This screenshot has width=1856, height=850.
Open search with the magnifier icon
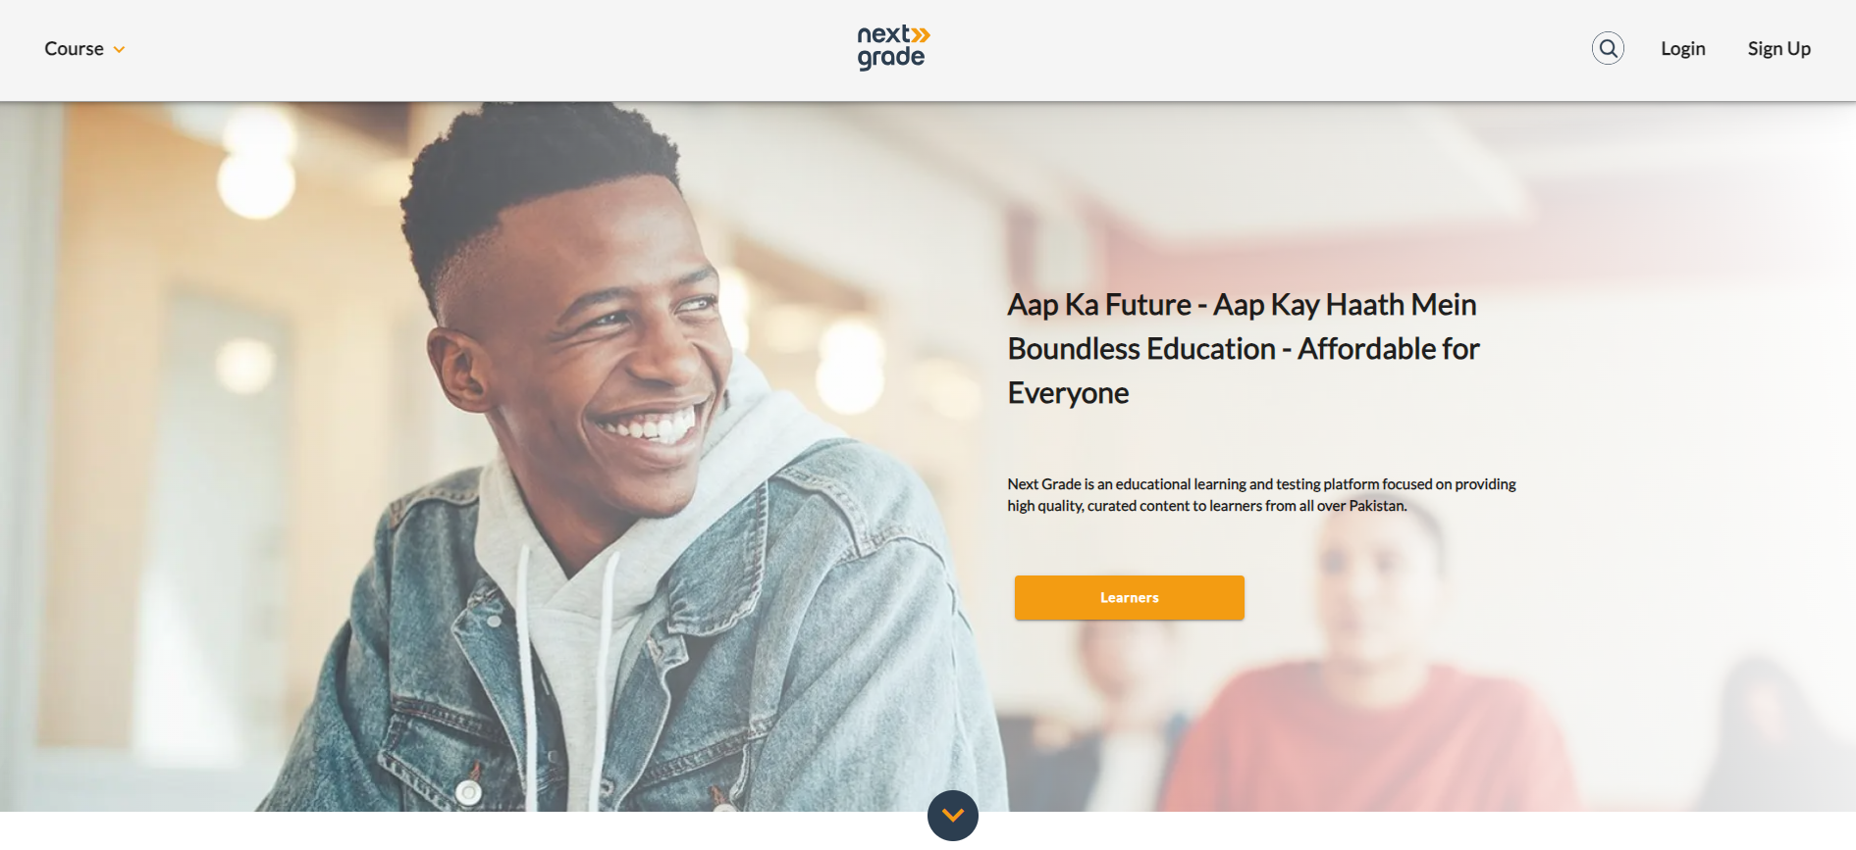(1608, 48)
